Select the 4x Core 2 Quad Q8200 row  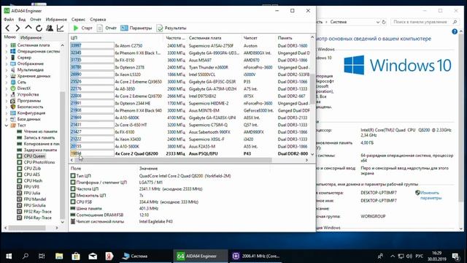(x=190, y=153)
